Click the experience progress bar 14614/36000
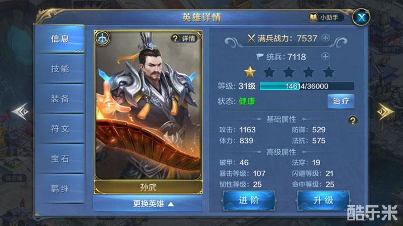The image size is (403, 226). point(307,86)
